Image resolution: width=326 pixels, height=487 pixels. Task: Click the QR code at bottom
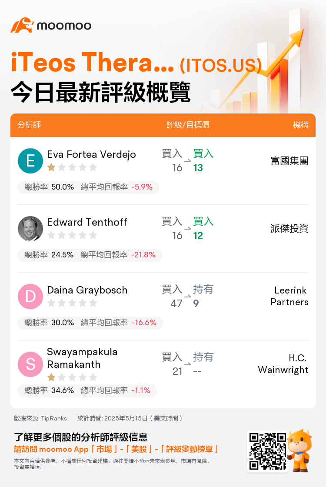point(268,451)
